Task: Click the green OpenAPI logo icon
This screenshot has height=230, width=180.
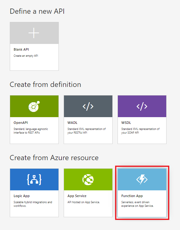Action: (34, 106)
